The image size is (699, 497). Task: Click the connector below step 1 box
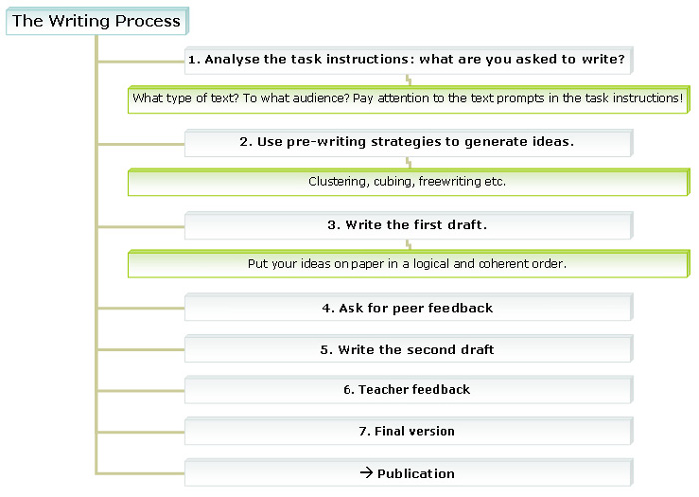click(x=408, y=80)
